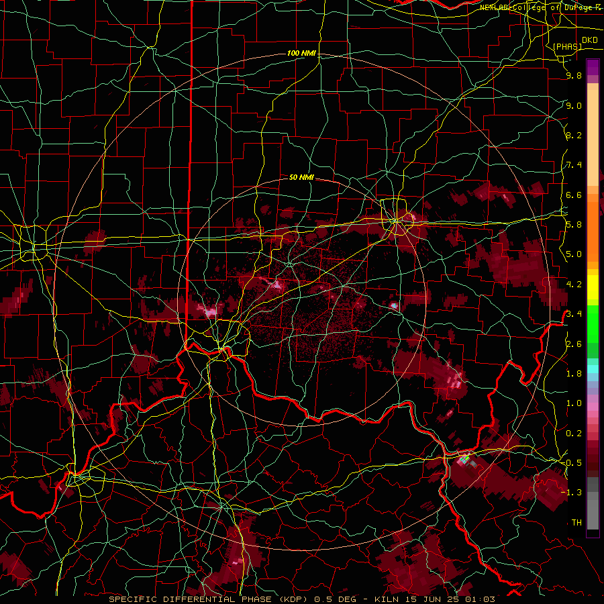Pick the bright green segment of the color bar

[x=593, y=324]
